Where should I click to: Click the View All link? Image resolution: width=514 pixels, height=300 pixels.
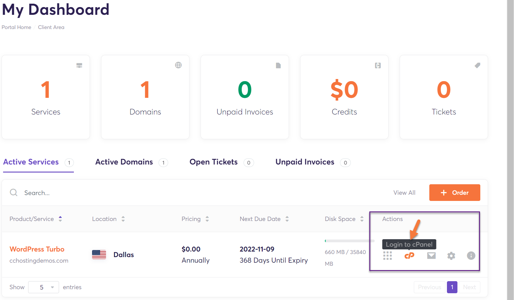[404, 193]
